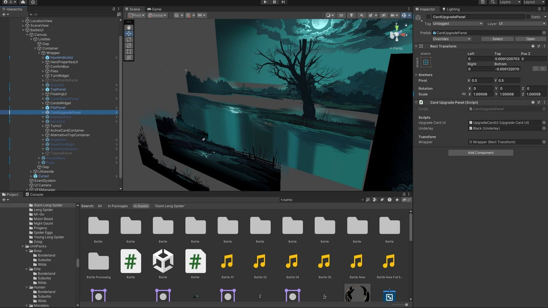The image size is (548, 308).
Task: Click Rect Transform anchor stretch preset box
Action: click(x=426, y=62)
